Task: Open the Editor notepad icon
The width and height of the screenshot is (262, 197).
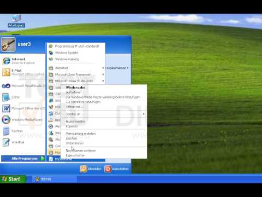Action: pos(6,97)
